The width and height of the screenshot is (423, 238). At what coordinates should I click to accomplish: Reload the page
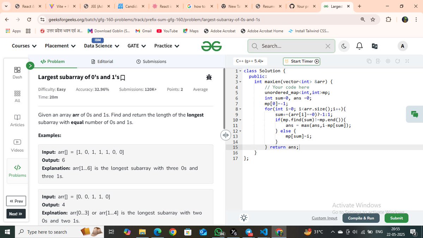[x=29, y=19]
